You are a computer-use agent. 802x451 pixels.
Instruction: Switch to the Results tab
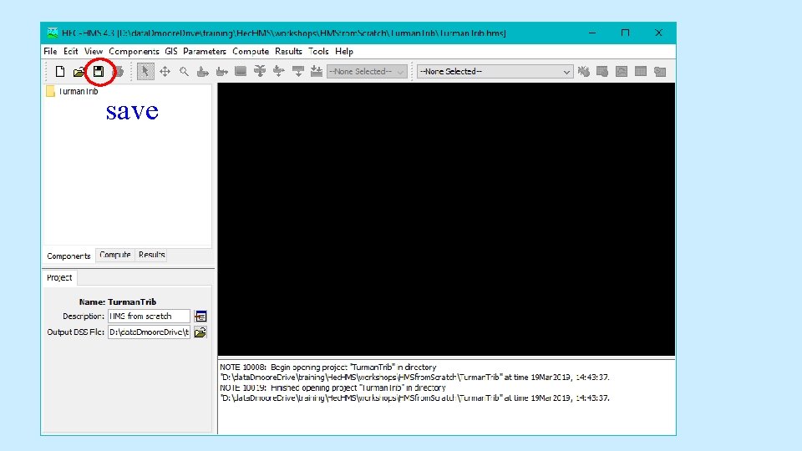coord(151,255)
